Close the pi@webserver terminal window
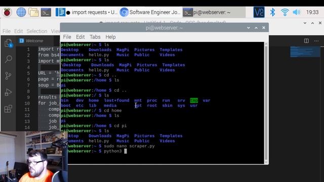This screenshot has height=182, width=324. pos(264,28)
